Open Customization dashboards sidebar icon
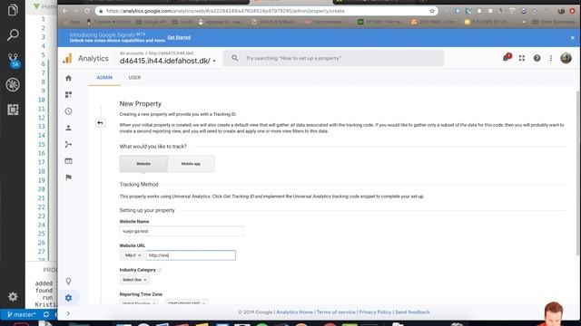Screen dimensions: 581x326 click(69, 94)
